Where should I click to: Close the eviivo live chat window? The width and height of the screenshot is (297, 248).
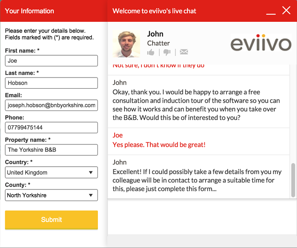286,10
